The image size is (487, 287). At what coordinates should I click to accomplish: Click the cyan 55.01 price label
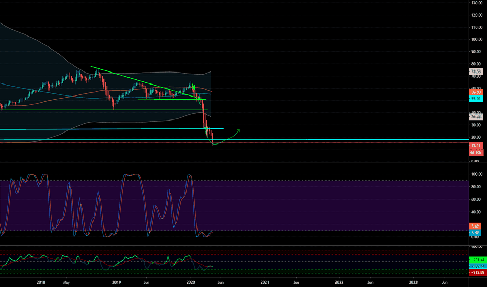pos(476,99)
